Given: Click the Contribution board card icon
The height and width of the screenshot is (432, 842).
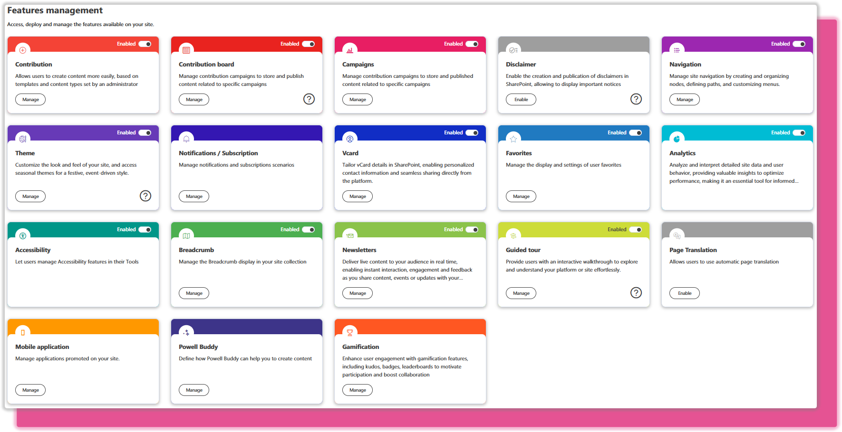Looking at the screenshot, I should (x=186, y=50).
